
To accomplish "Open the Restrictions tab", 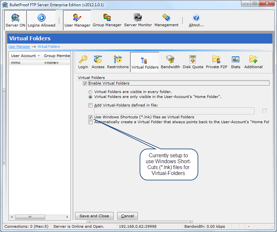I will click(x=118, y=62).
